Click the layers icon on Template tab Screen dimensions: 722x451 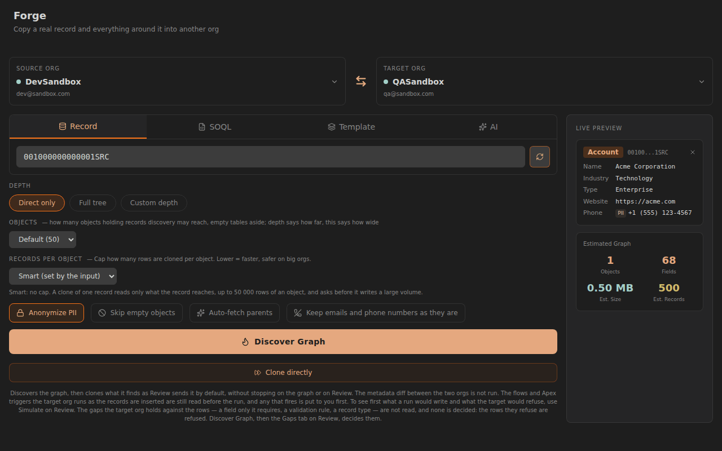[332, 127]
